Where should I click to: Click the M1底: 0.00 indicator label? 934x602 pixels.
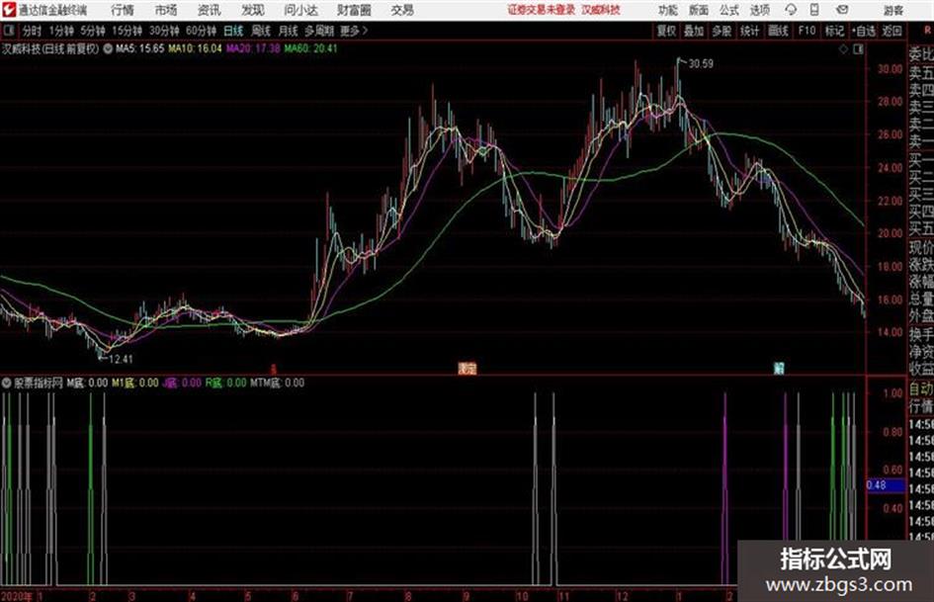pos(135,383)
